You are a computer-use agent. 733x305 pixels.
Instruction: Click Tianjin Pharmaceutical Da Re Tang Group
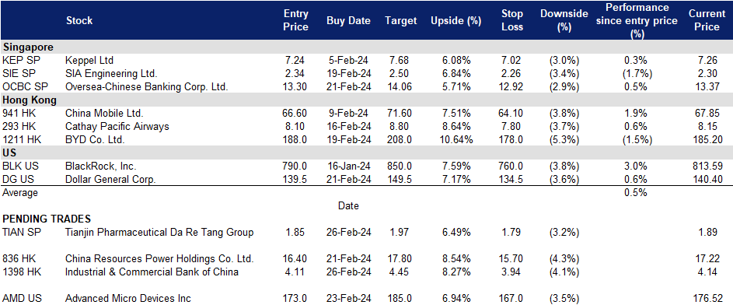[x=159, y=232]
